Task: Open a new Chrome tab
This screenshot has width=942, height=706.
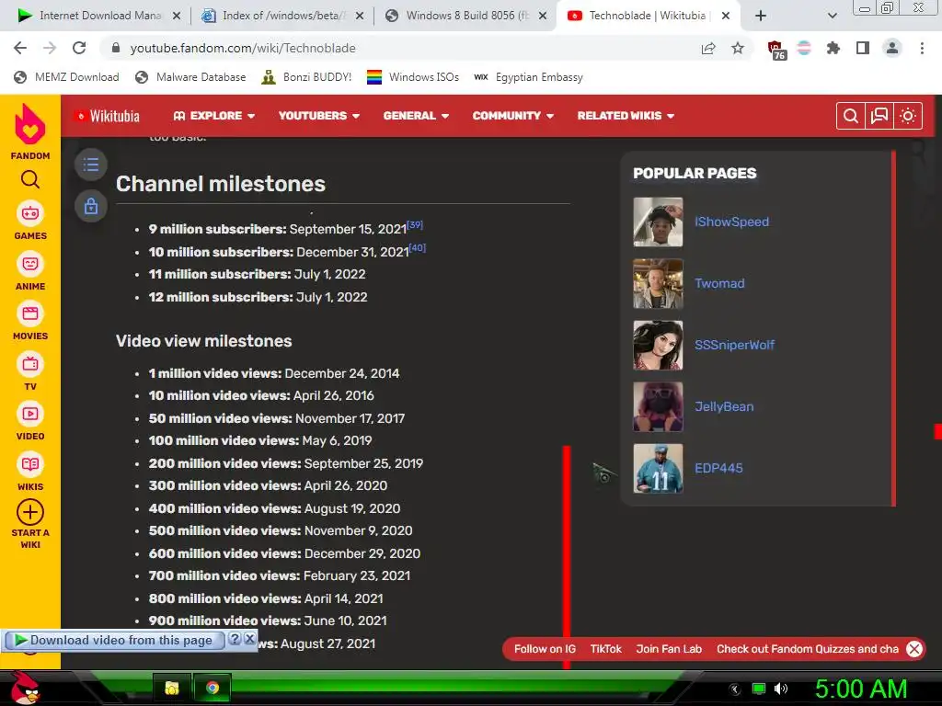Action: click(x=761, y=17)
